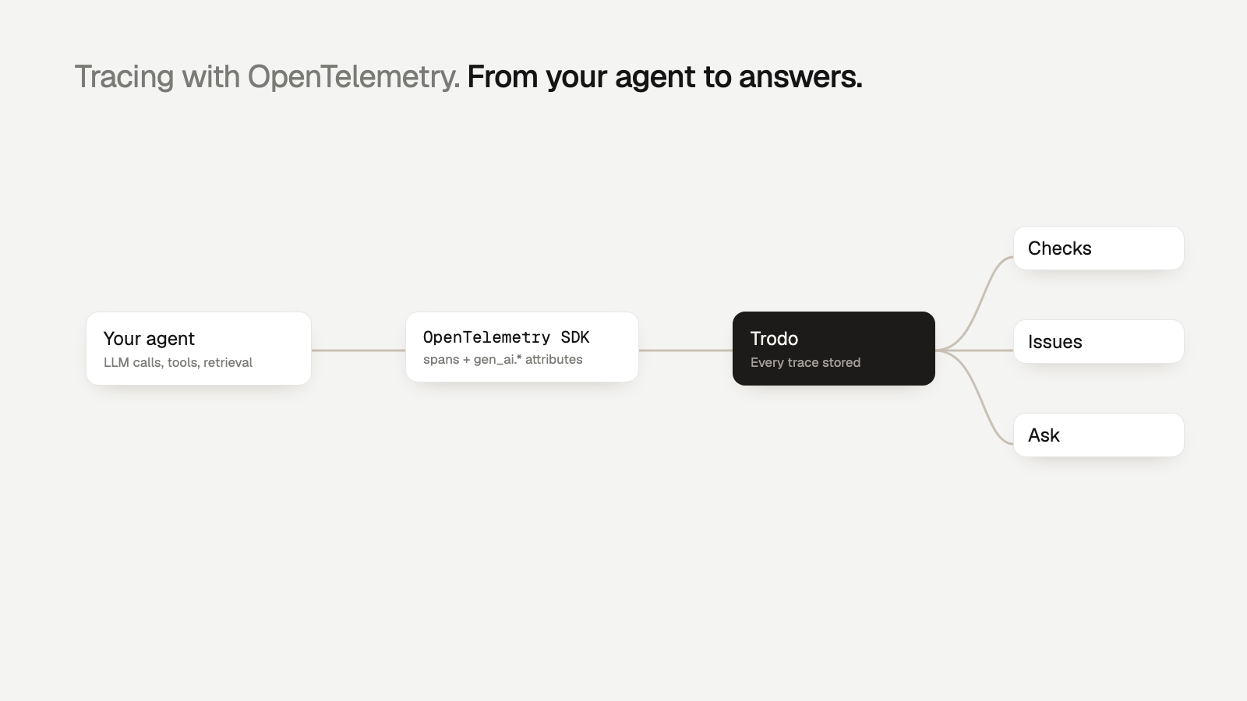The height and width of the screenshot is (701, 1247).
Task: Click the 'Every trace stored' caption
Action: point(805,362)
